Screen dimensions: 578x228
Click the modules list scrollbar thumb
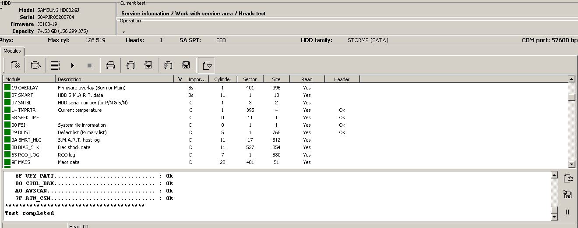571,97
